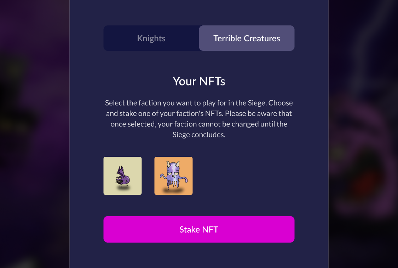Pick the NFT with orange background
This screenshot has width=398, height=268.
tap(173, 176)
